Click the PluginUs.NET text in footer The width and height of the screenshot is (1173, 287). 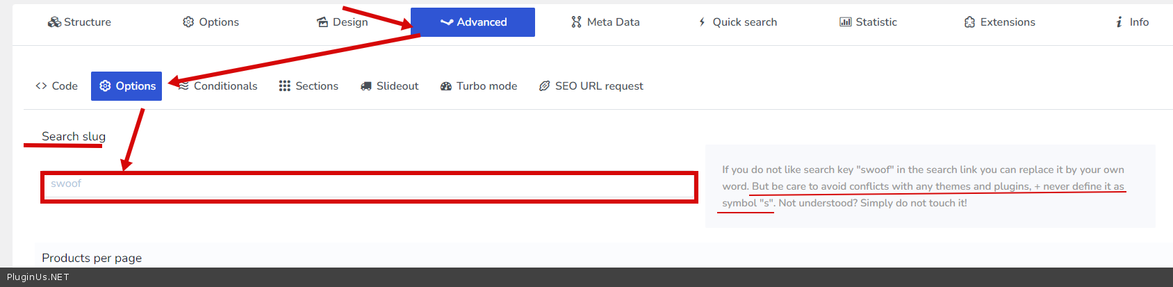click(x=38, y=277)
